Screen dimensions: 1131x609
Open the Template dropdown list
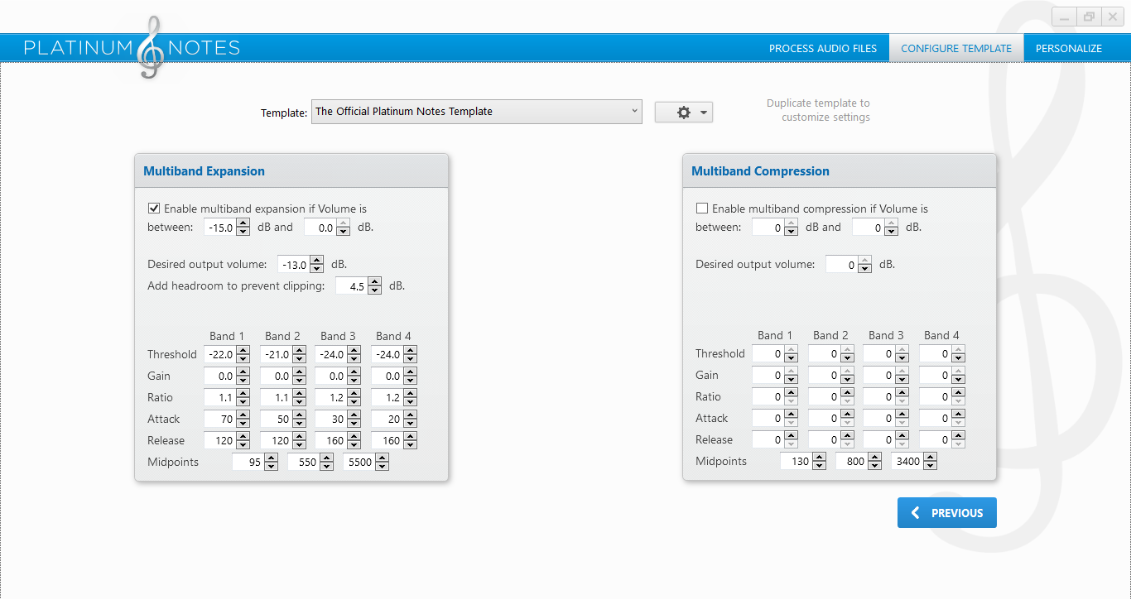click(477, 112)
